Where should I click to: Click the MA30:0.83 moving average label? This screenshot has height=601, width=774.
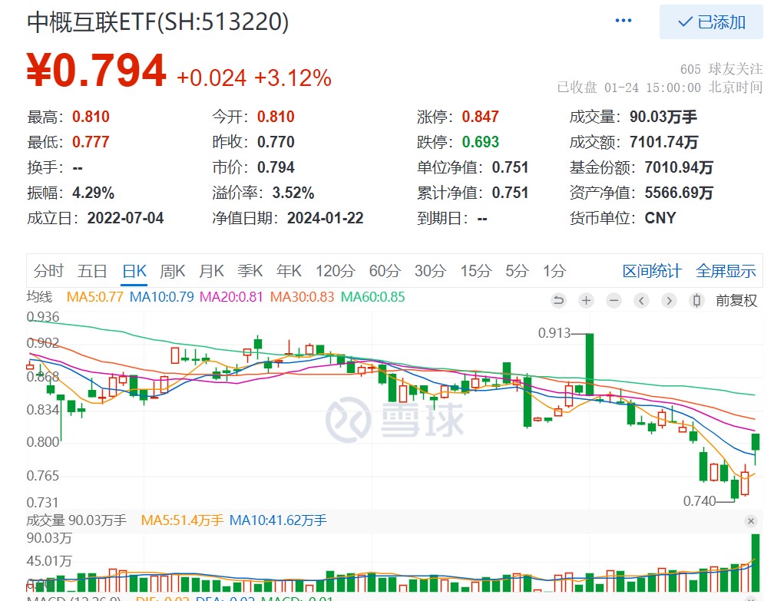302,297
